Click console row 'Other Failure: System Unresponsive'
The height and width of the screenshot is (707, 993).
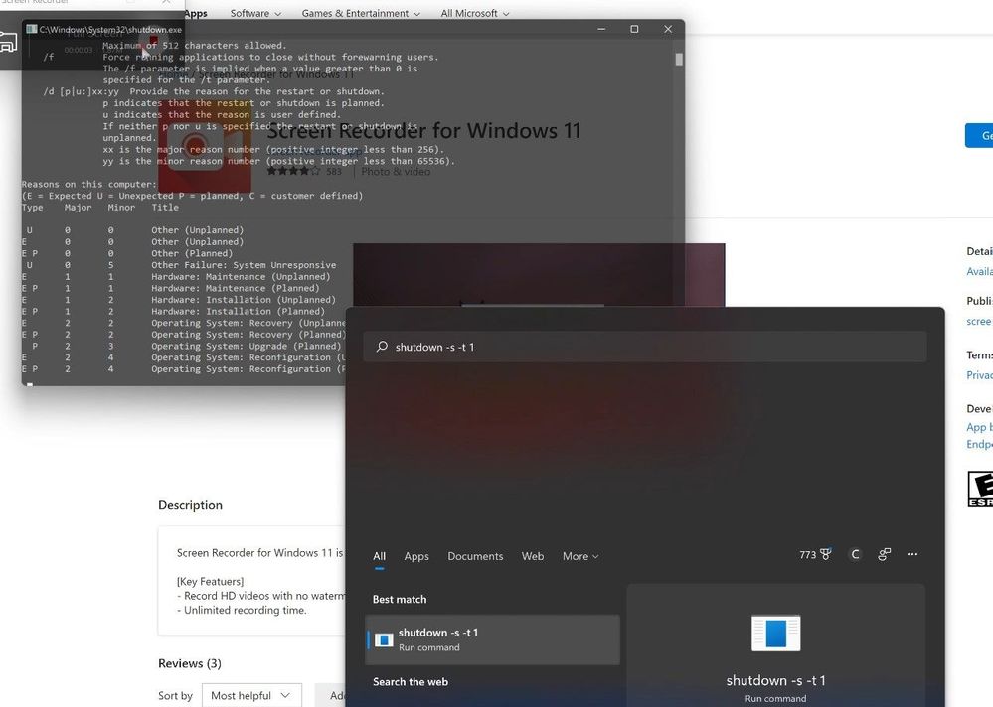click(244, 265)
